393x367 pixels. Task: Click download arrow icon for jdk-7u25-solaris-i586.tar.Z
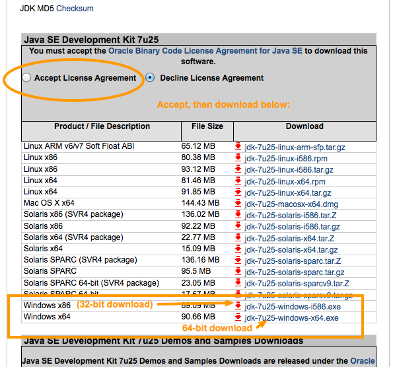[x=238, y=215]
